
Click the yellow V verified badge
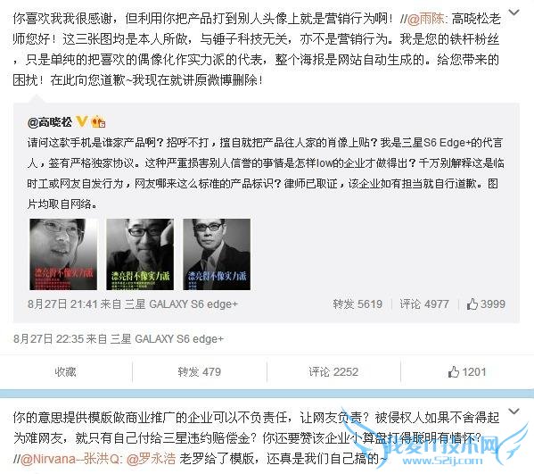tap(82, 121)
